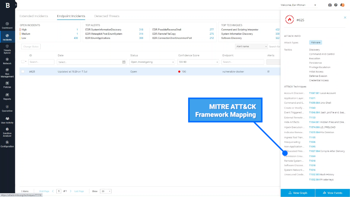The width and height of the screenshot is (350, 197).
Task: Click the View Graph button
Action: click(x=298, y=193)
